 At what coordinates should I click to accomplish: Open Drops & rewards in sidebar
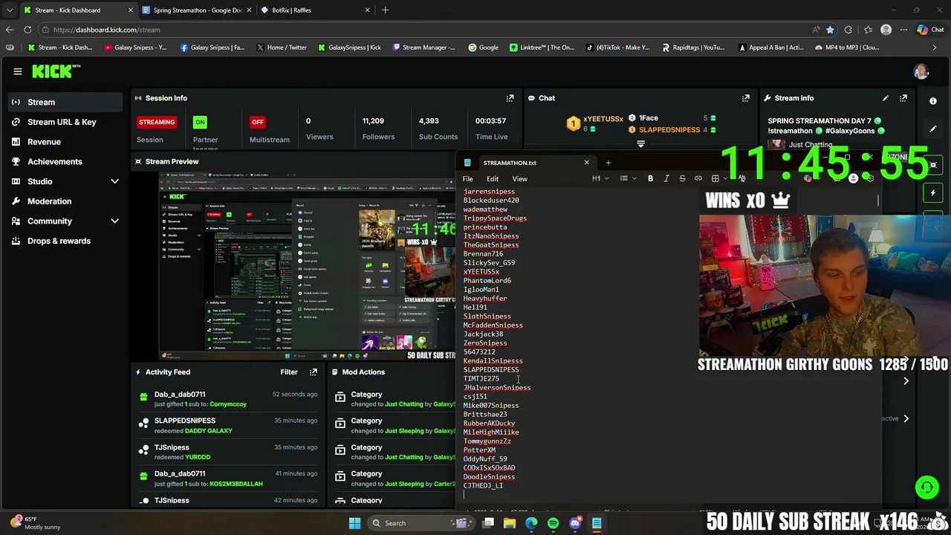click(59, 241)
